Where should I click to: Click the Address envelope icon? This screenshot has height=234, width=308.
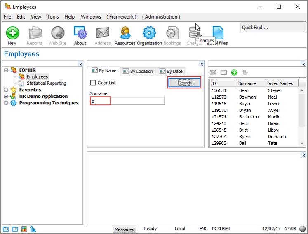103,33
